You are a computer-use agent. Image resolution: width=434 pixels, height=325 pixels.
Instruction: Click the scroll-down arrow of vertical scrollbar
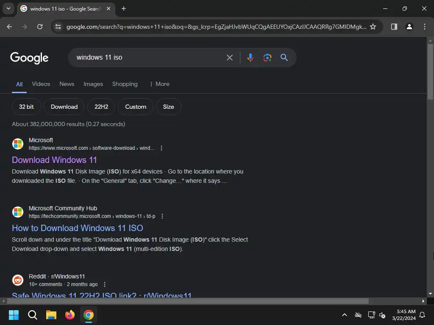(430, 294)
